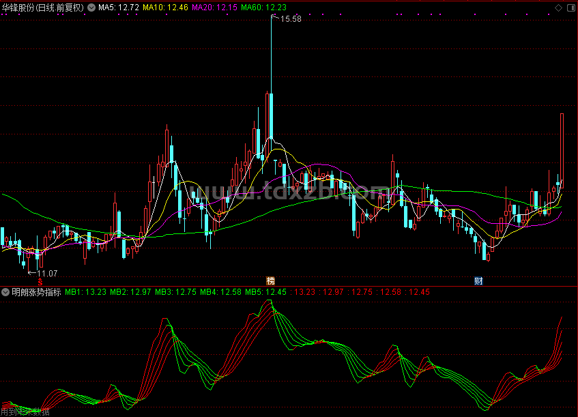578x417 pixels.
Task: Expand the dropdown arrow before 明朗涨势指标
Action: [5, 291]
